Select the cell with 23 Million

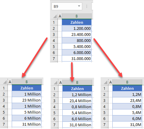point(27,100)
